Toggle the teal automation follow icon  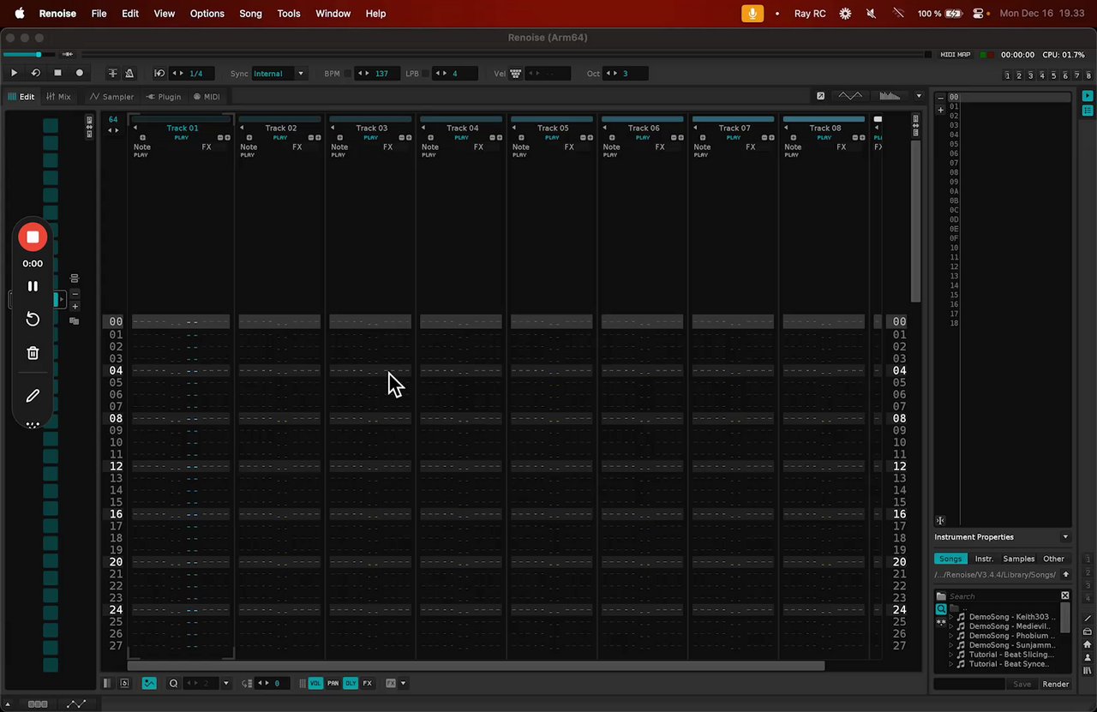pyautogui.click(x=149, y=684)
